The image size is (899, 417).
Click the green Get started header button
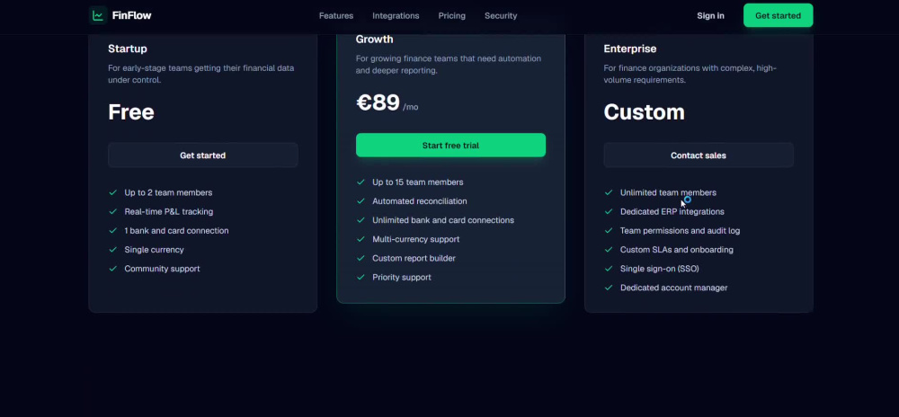pos(778,15)
